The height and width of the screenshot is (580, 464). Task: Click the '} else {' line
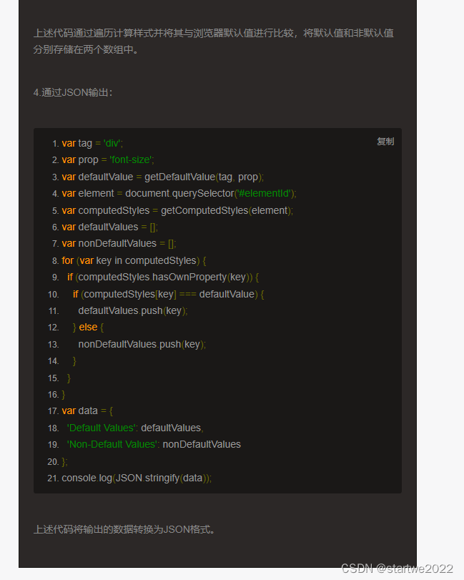[x=88, y=328]
